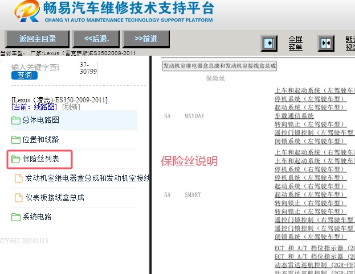Expand the 位置和线路 tree folder
Screen dimensions: 355x274
[41, 139]
